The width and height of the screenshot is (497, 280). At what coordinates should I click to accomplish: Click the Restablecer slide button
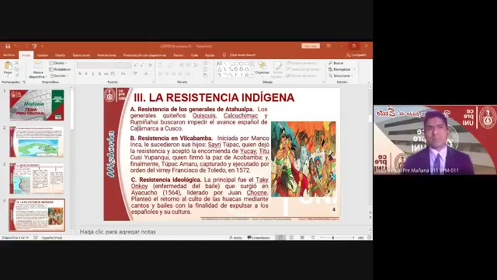pos(60,69)
